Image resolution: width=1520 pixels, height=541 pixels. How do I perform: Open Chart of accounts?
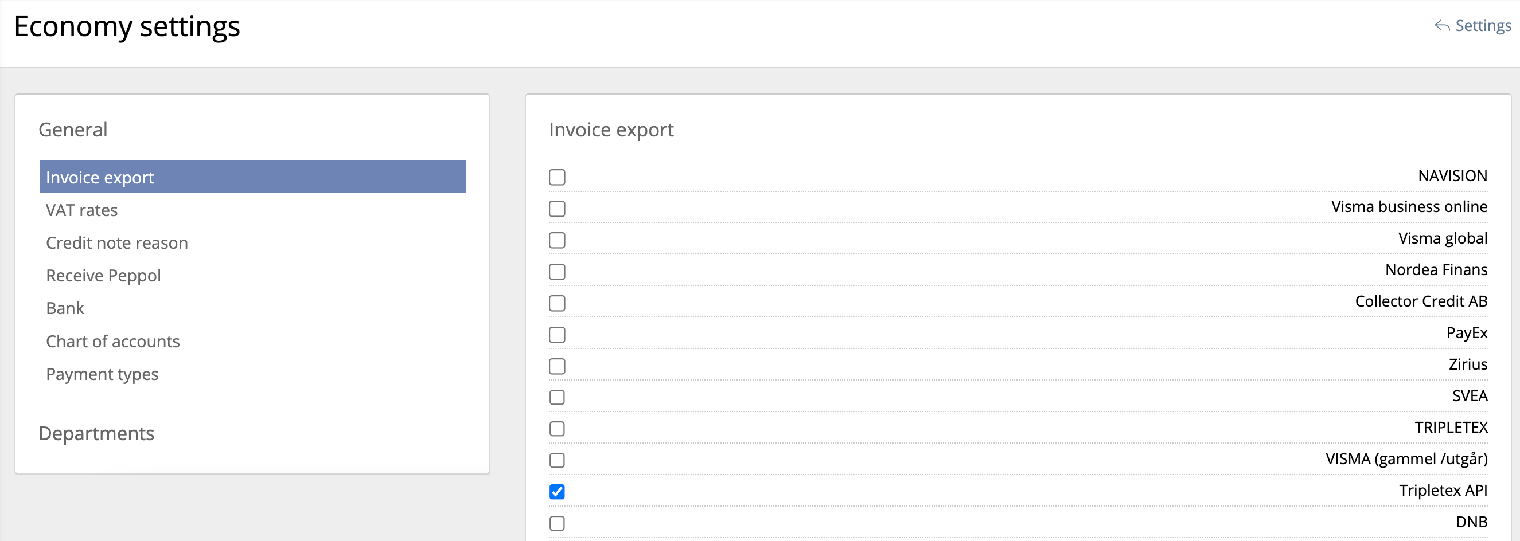coord(112,341)
